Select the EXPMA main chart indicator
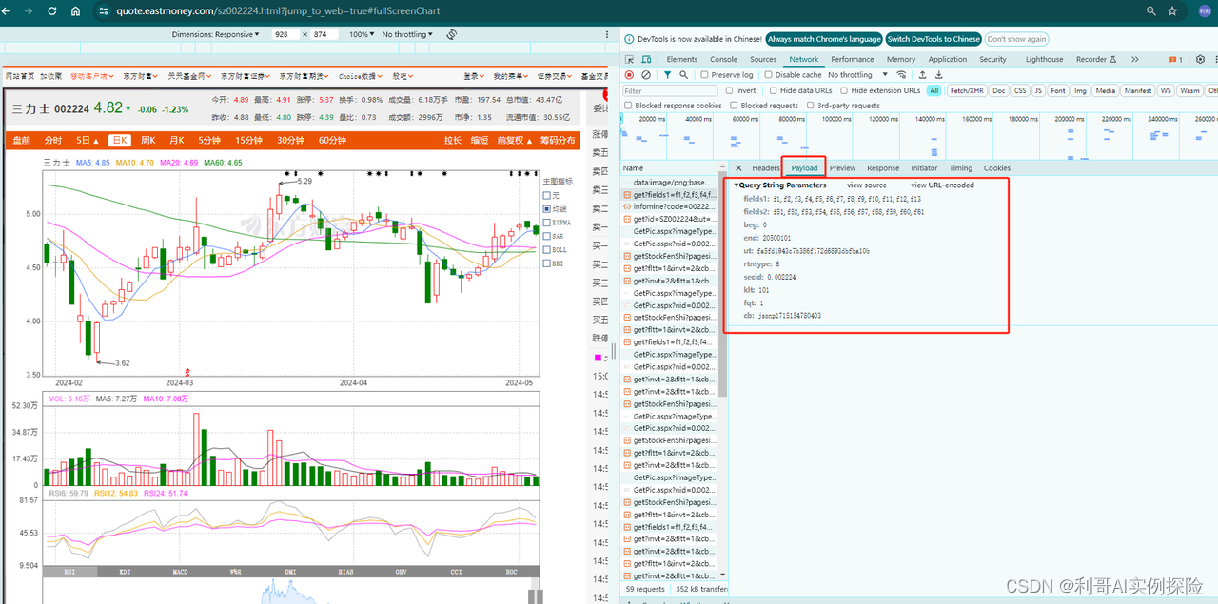 coord(546,223)
